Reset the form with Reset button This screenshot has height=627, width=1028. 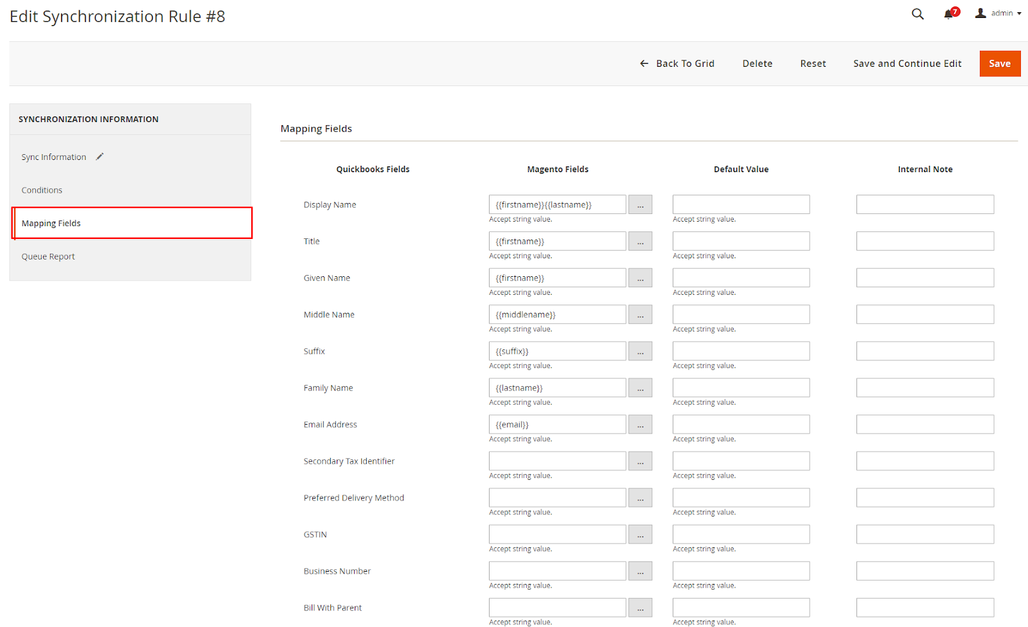[x=813, y=64]
